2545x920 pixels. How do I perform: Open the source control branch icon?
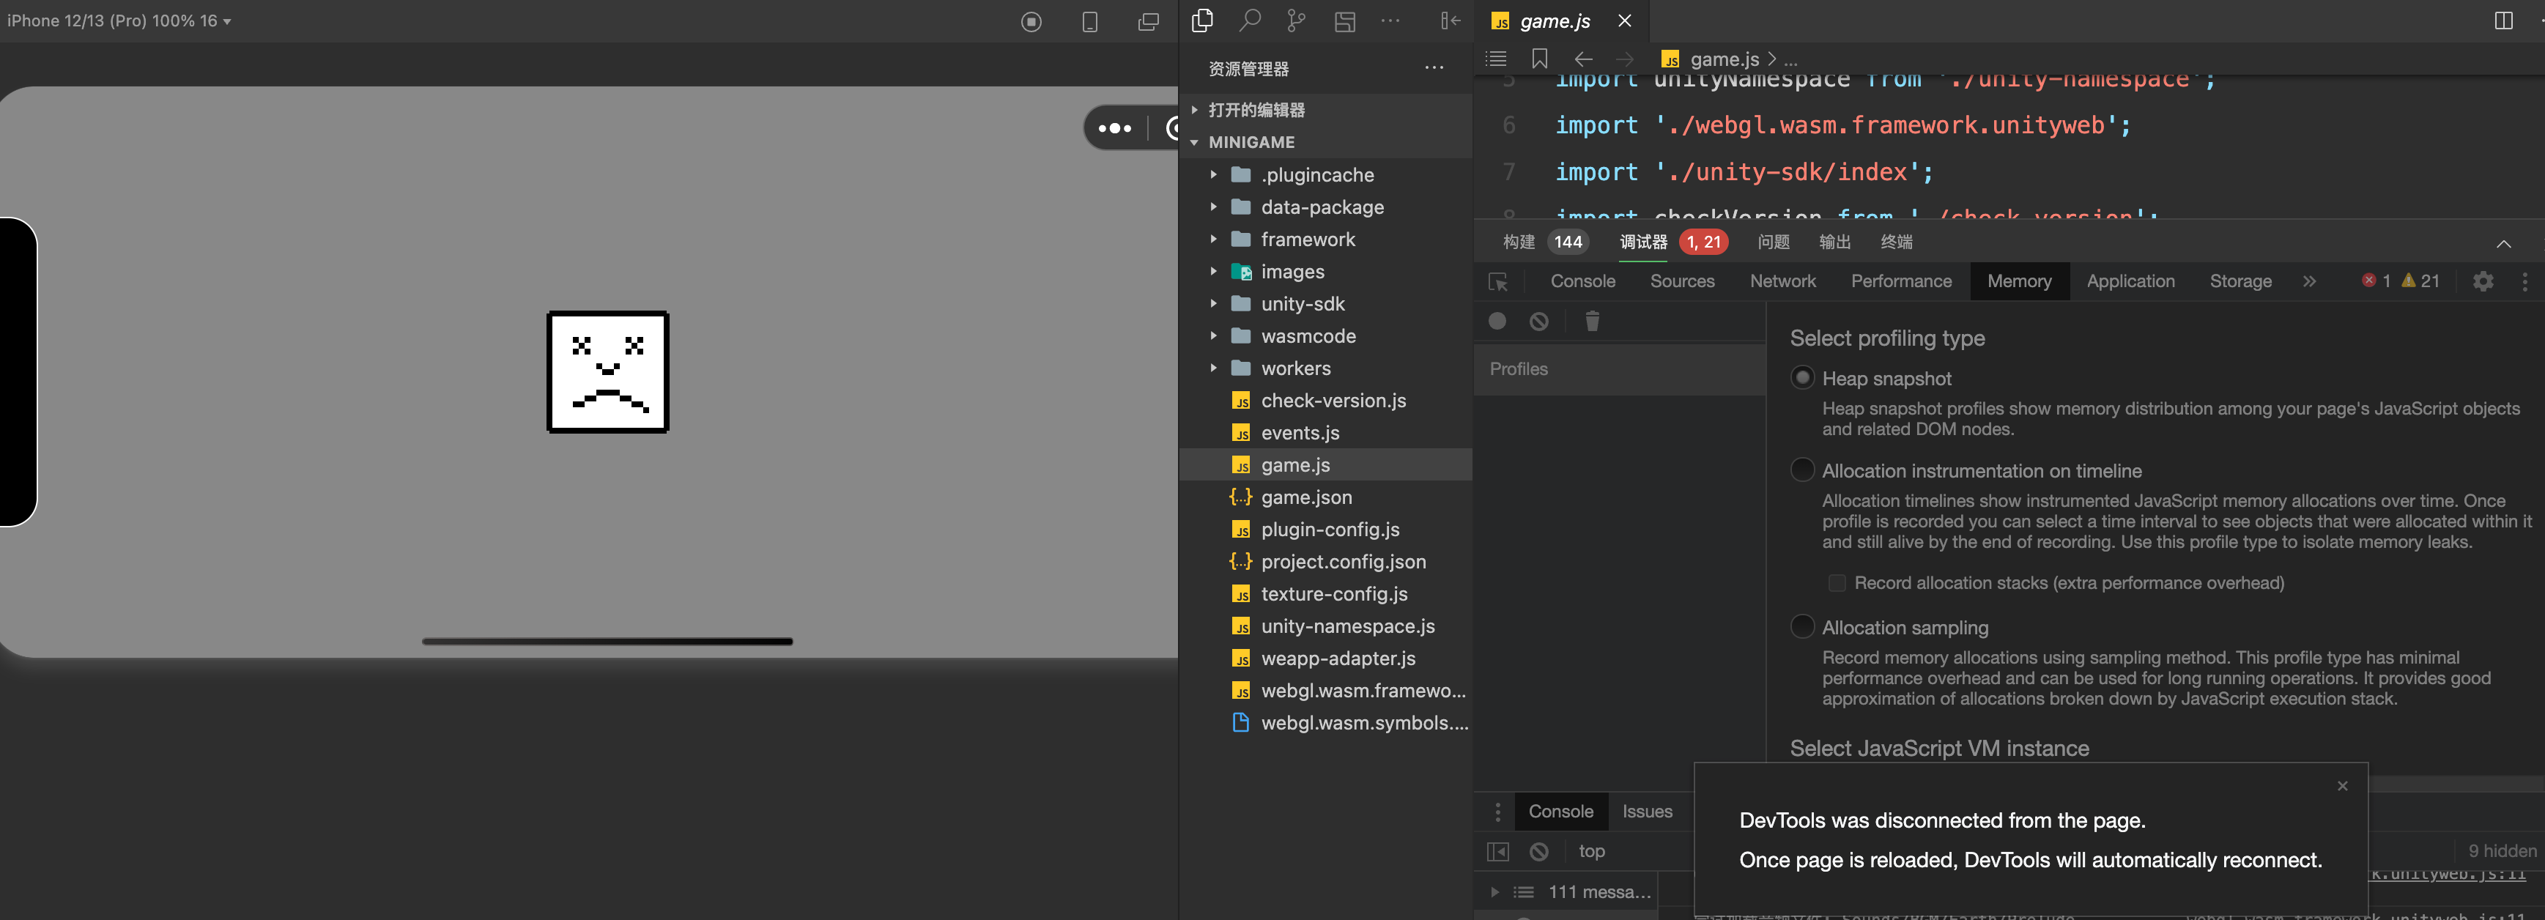1296,20
